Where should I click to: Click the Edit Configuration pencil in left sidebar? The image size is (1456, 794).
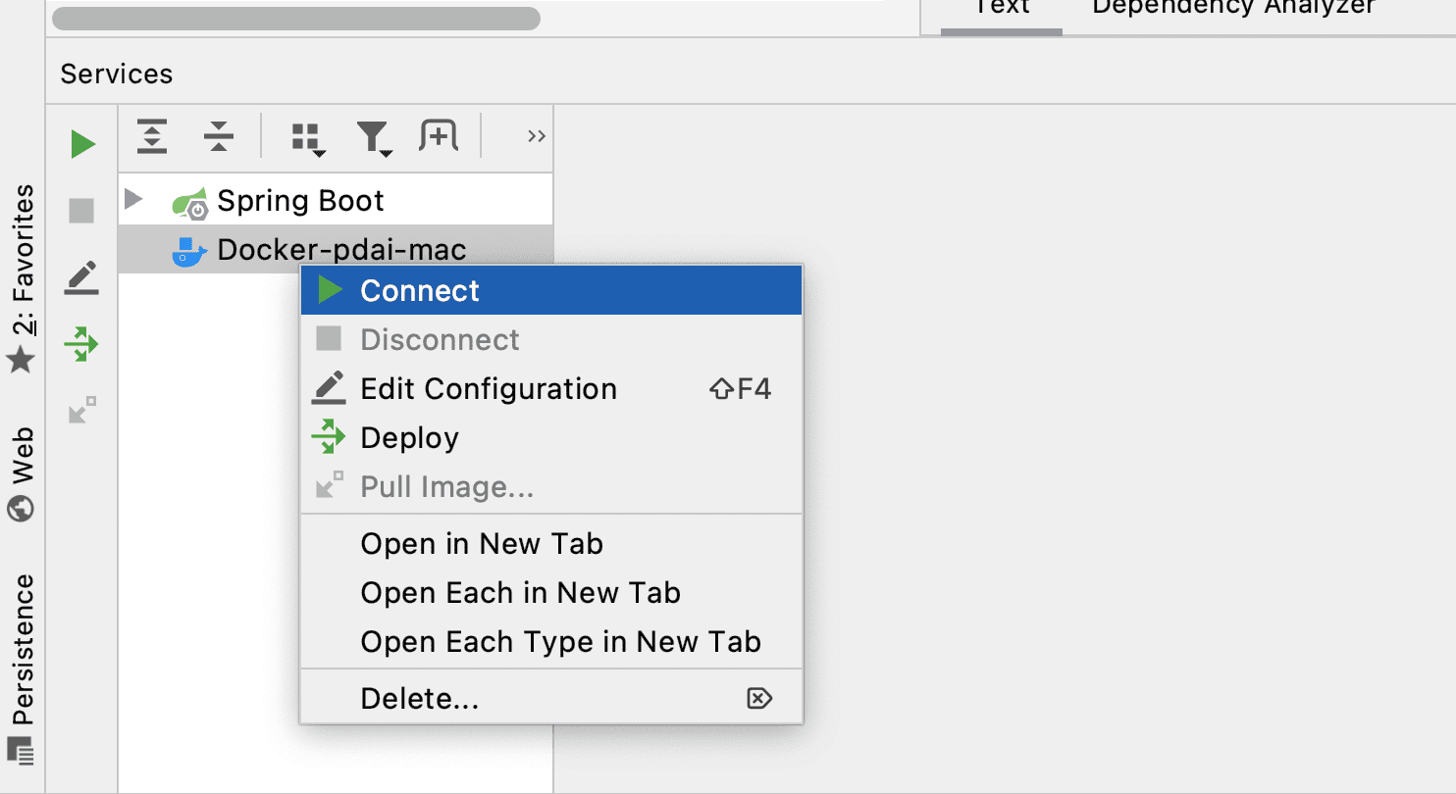click(82, 277)
